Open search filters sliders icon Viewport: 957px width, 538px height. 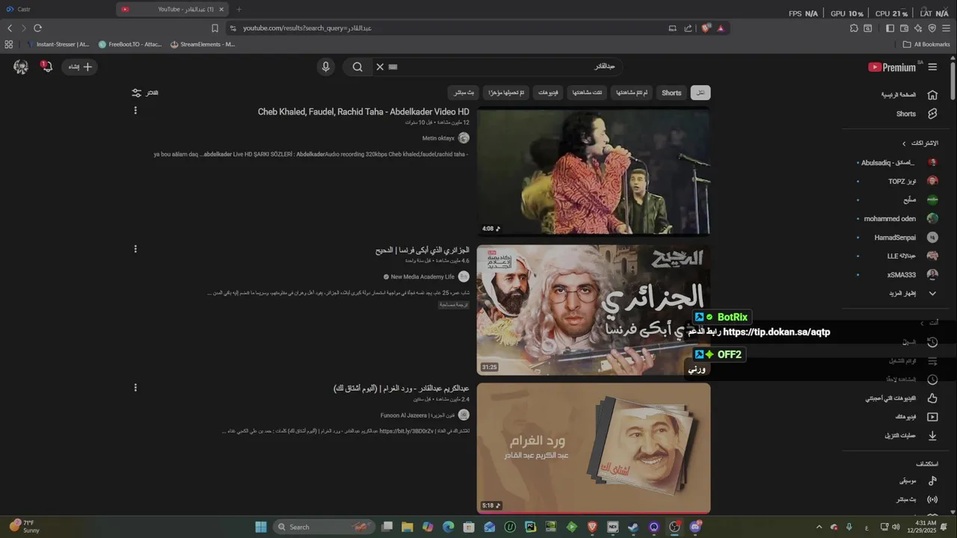(136, 93)
